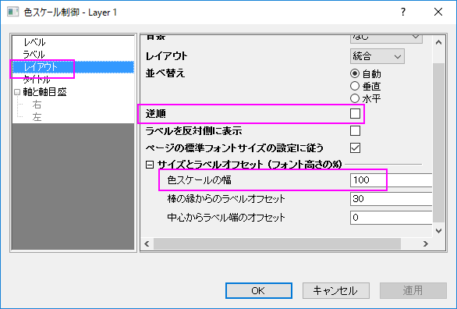Click the horizontal scrollbar right arrow
Viewport: 457px width, 309px height.
(x=426, y=243)
